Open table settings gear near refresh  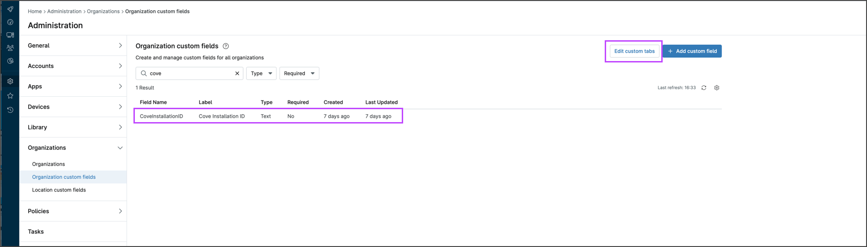716,88
